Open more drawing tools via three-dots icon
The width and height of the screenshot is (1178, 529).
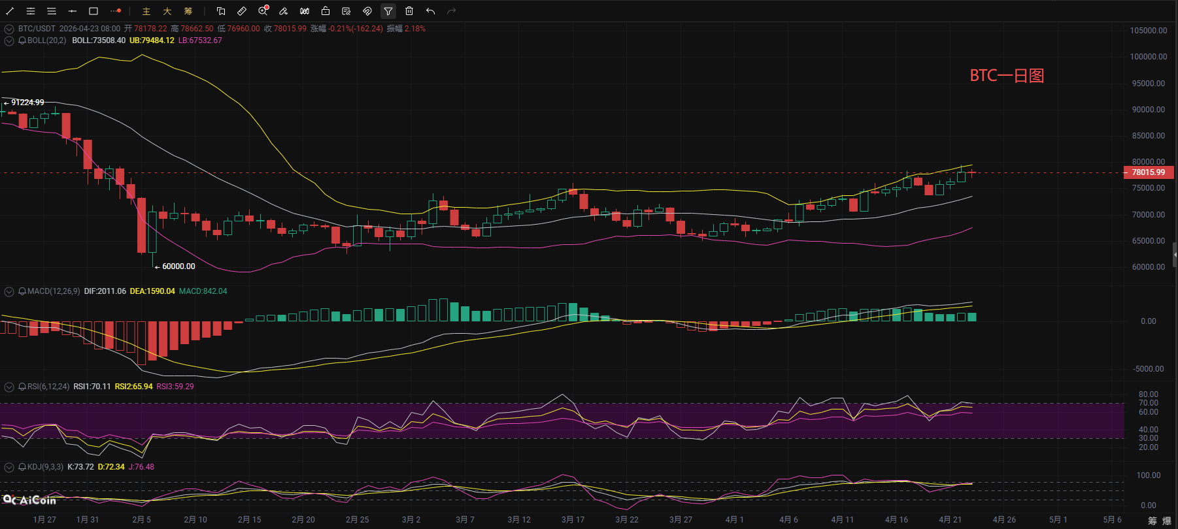click(116, 11)
